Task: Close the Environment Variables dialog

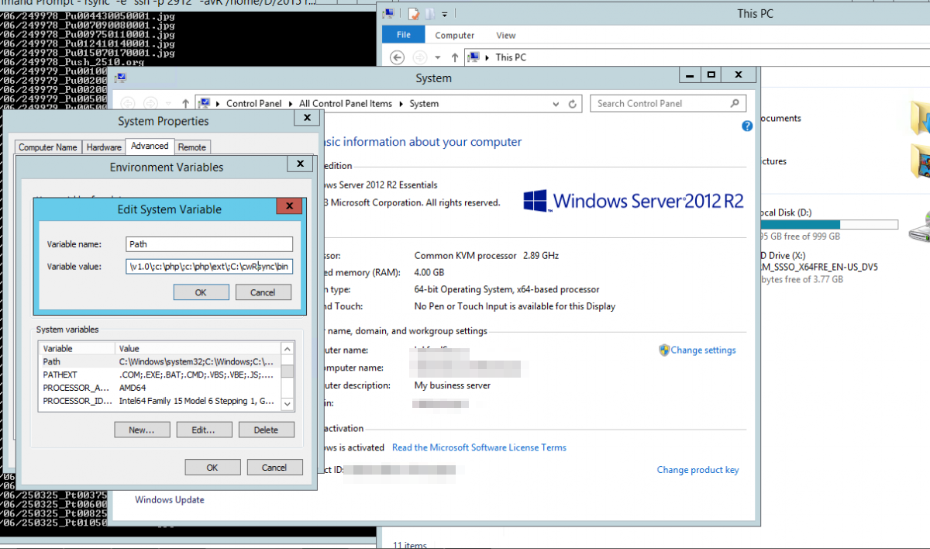Action: click(x=300, y=164)
